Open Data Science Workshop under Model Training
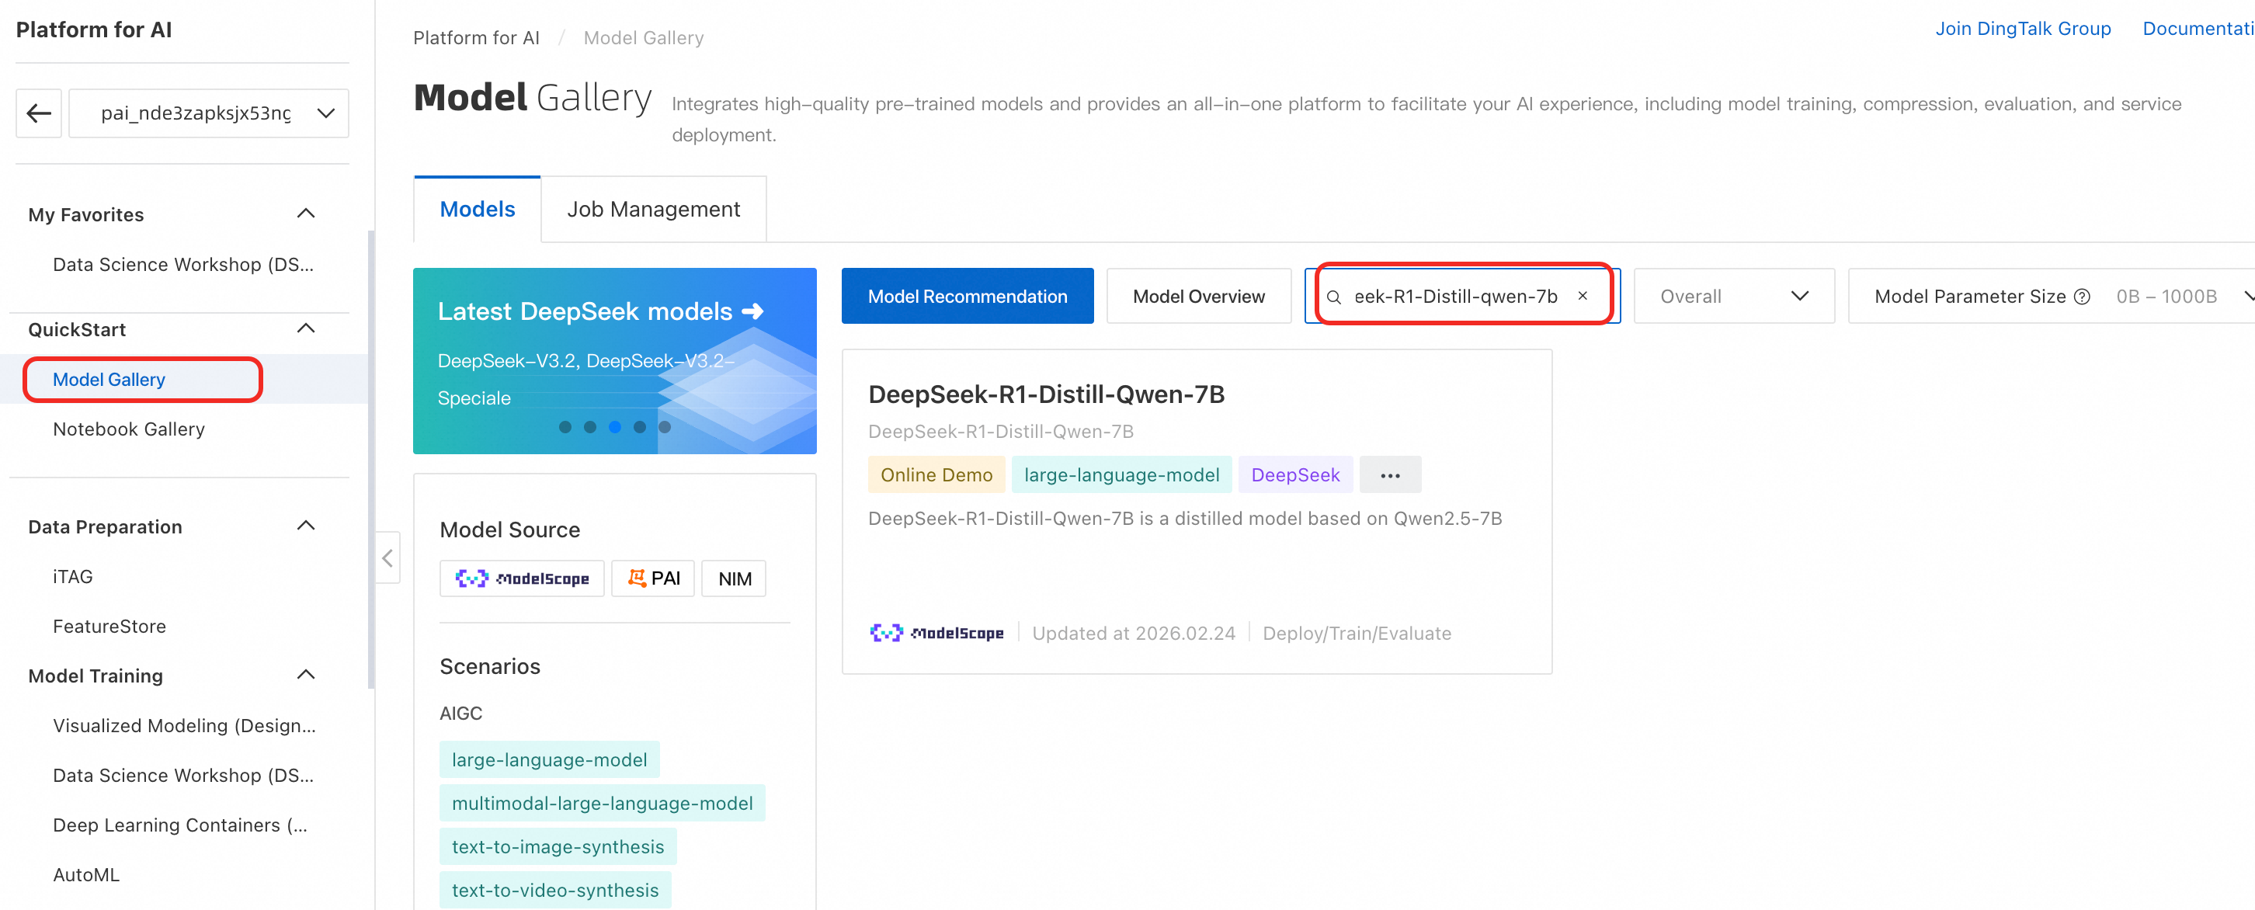Screen dimensions: 2255x910 click(x=183, y=775)
